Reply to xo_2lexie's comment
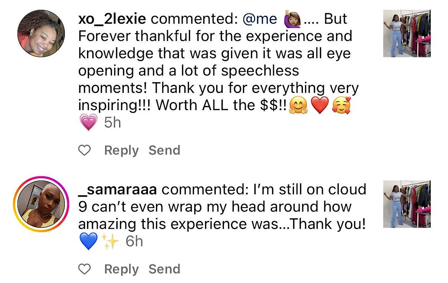The image size is (448, 283). (121, 151)
